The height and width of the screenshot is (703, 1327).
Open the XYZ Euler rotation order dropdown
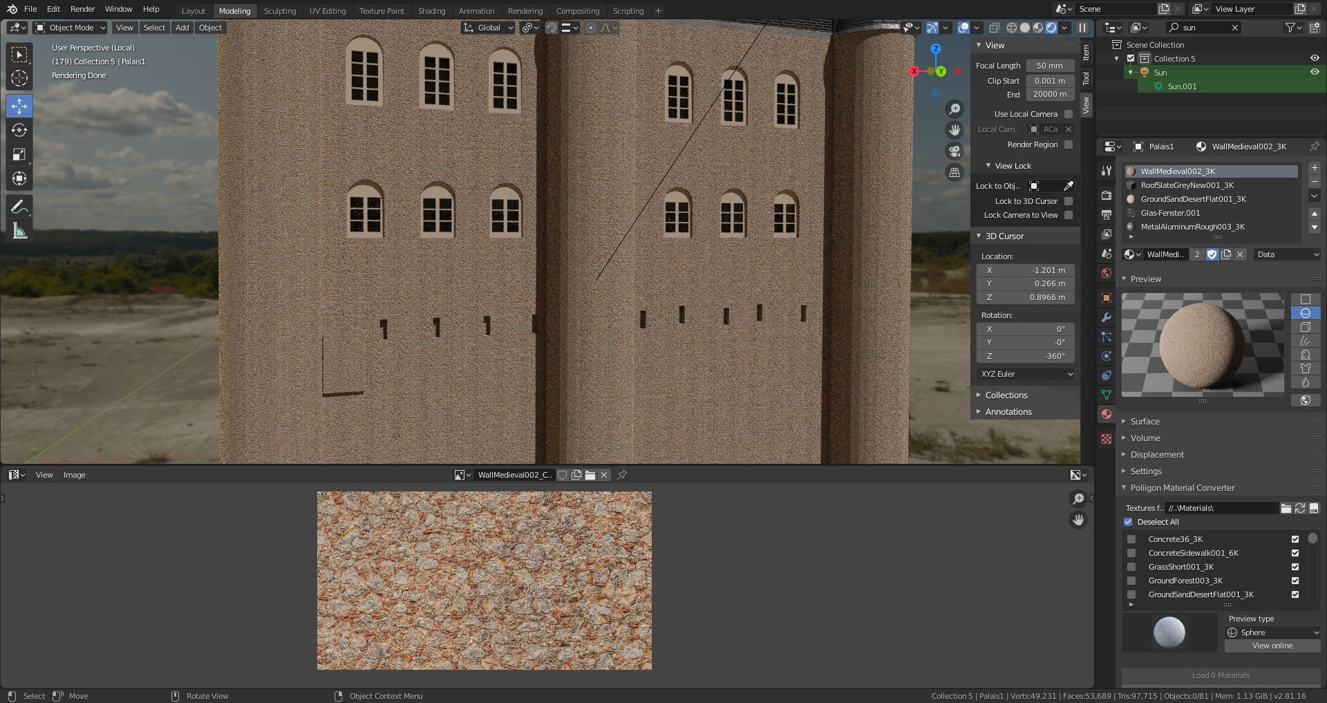(1025, 374)
